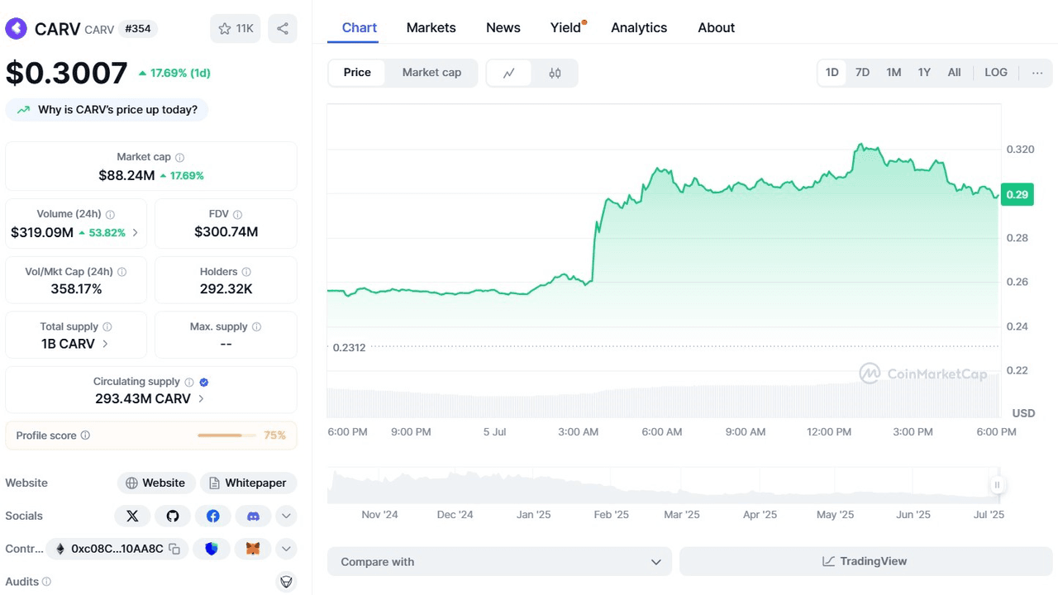
Task: Add CARV to watchlist with star button
Action: [x=236, y=29]
